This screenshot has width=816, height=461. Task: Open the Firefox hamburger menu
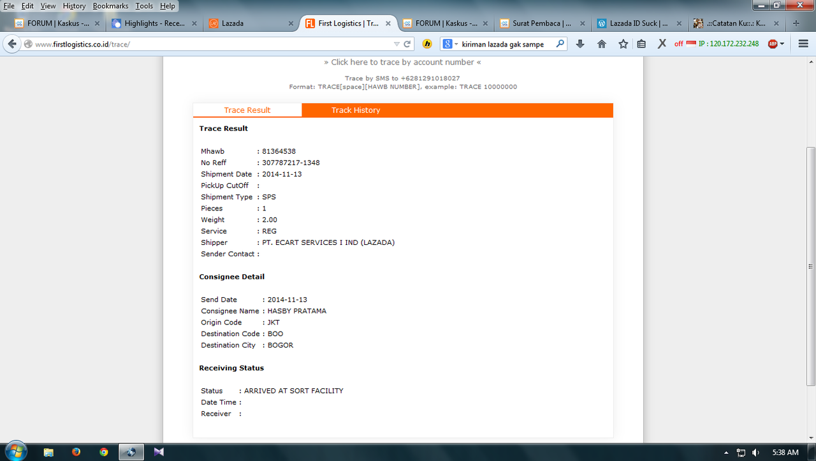[803, 44]
